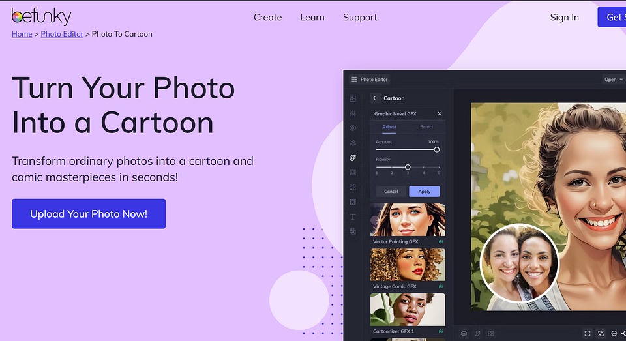Click the Graphic Novel GFX title
Viewport: 626px width, 341px height.
tap(395, 114)
